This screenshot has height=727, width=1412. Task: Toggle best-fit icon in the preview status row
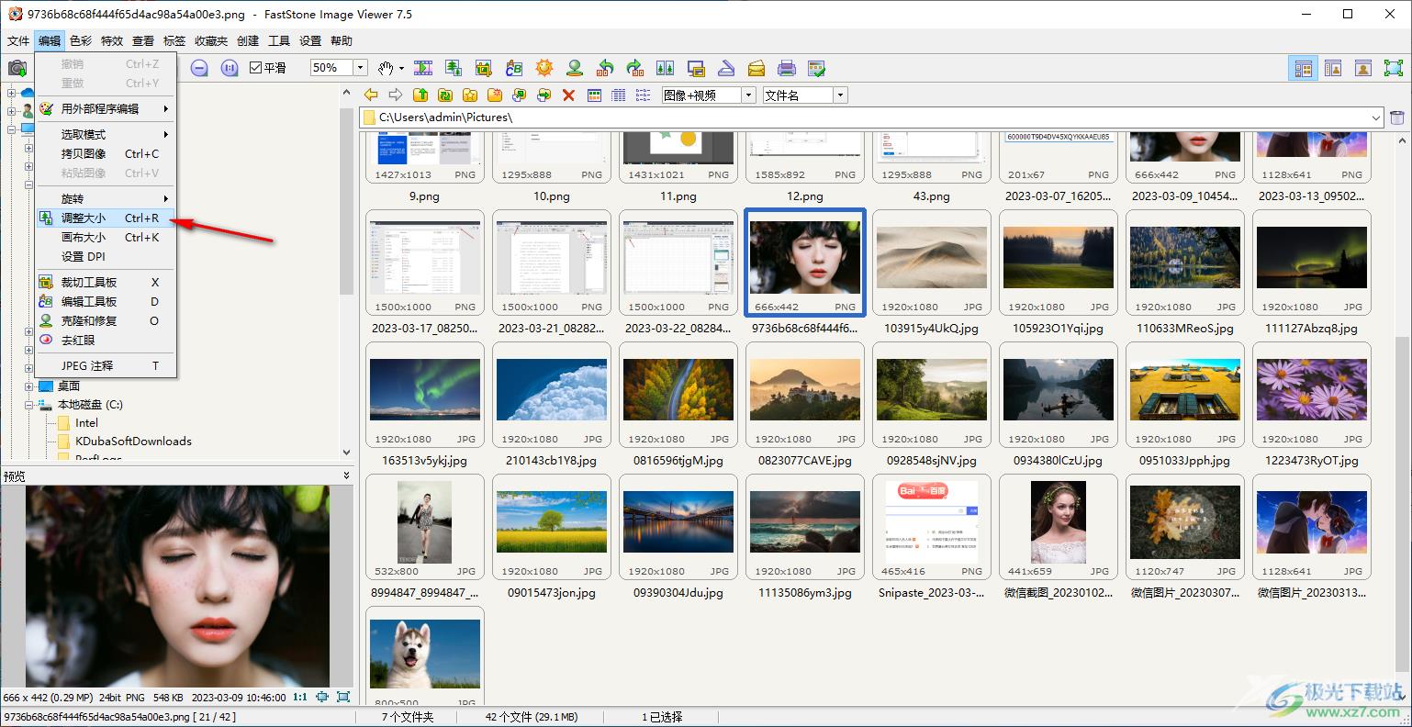pyautogui.click(x=322, y=698)
